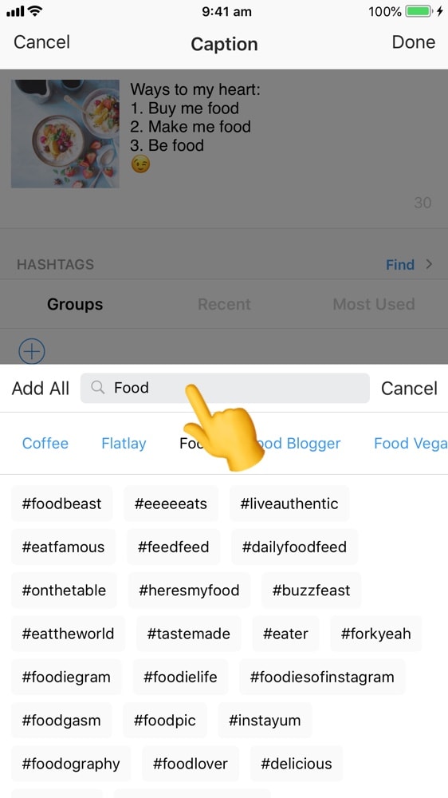
Task: Open Find hashtags chevron arrow
Action: coord(429,264)
